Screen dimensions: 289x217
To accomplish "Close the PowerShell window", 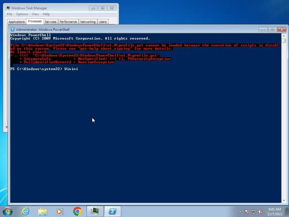I will click(282, 29).
